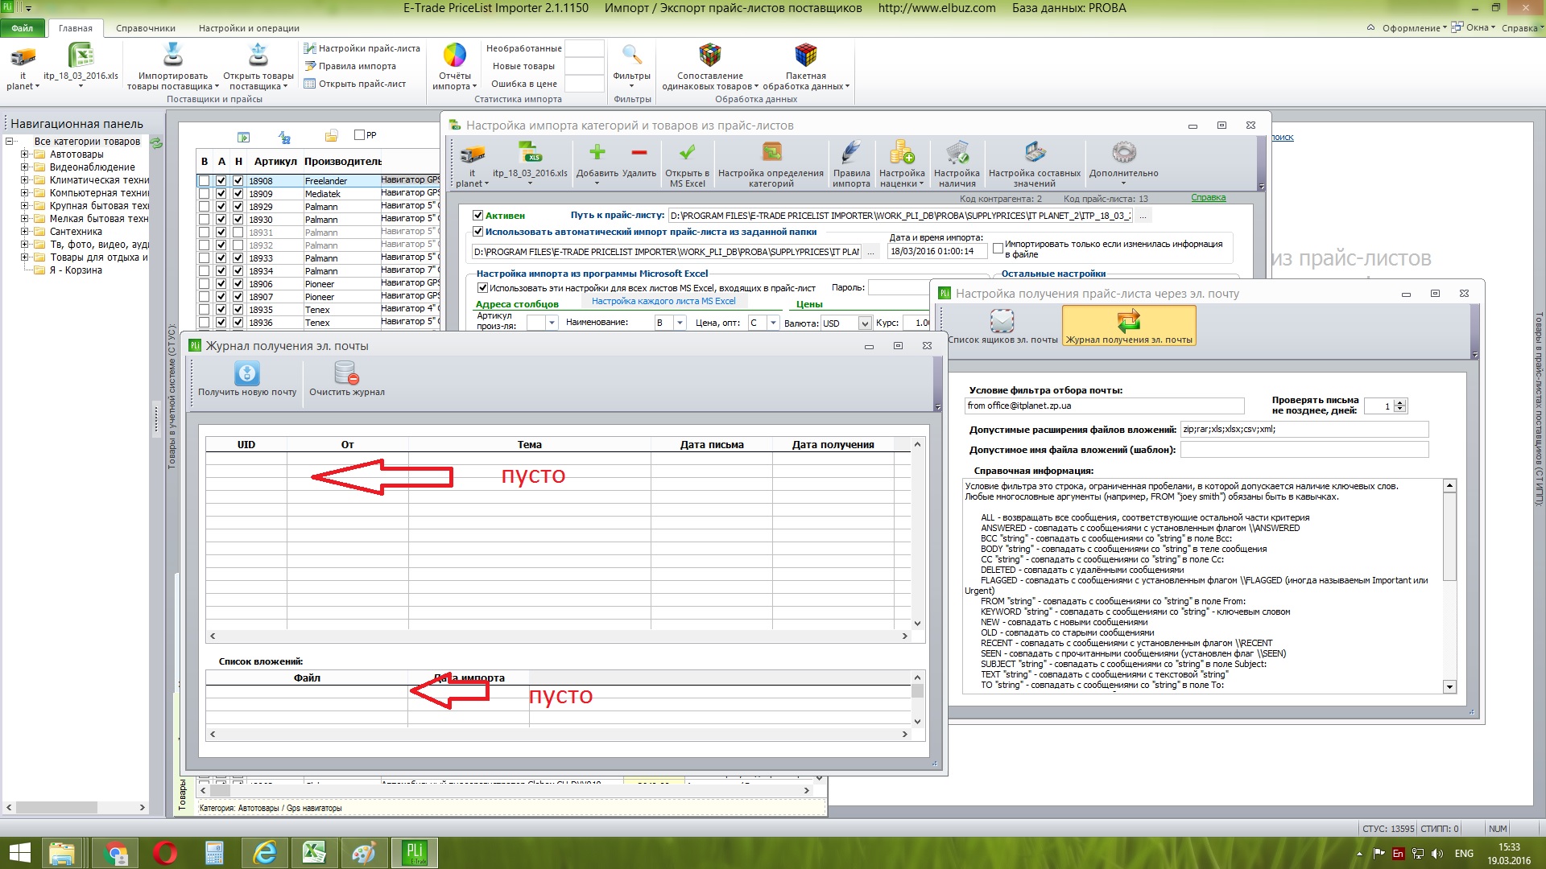The width and height of the screenshot is (1546, 869).
Task: Open 'Наименование' column B dropdown
Action: point(680,323)
